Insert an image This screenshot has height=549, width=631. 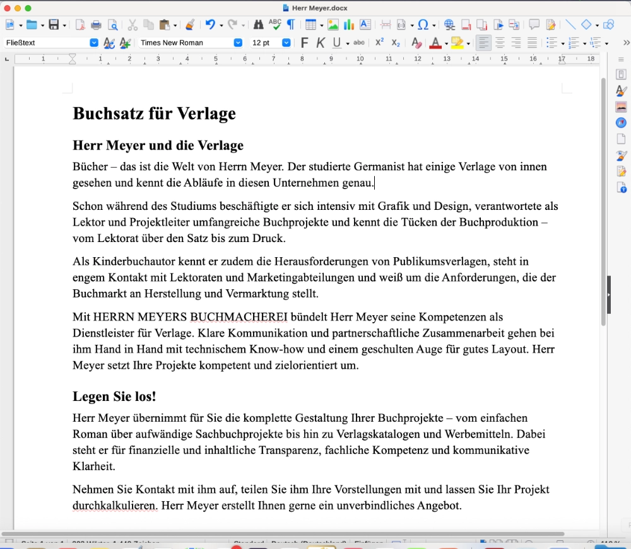333,25
